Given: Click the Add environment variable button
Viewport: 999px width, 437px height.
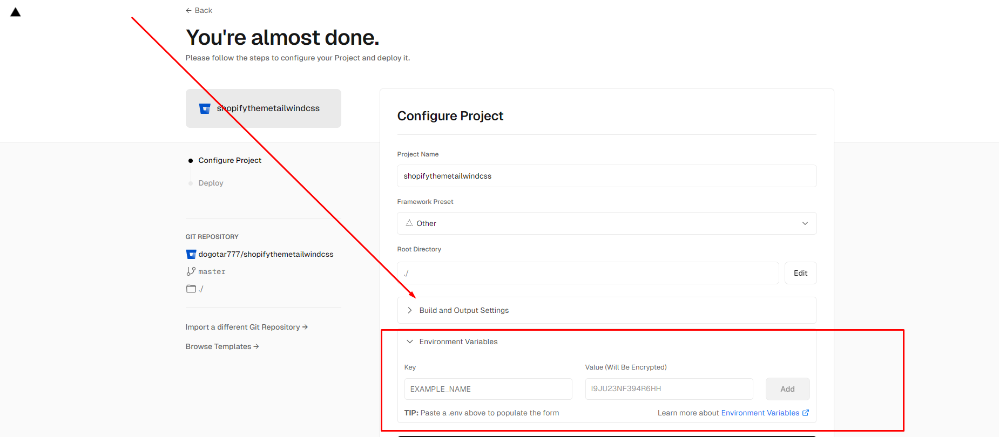Looking at the screenshot, I should (x=787, y=389).
